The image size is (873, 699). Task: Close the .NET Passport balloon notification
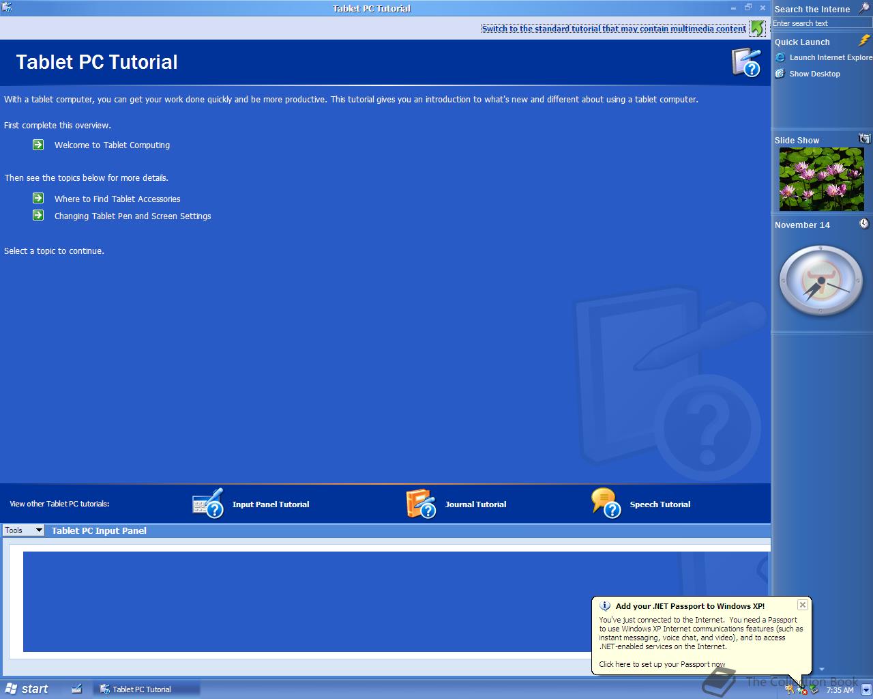coord(803,605)
